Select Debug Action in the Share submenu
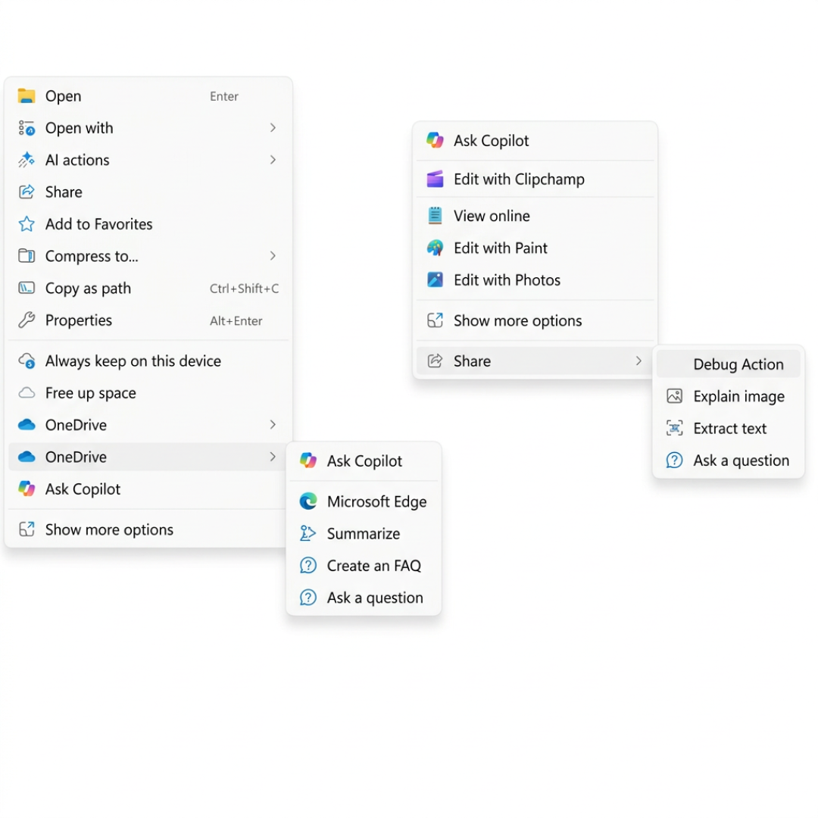This screenshot has height=818, width=818. [x=729, y=364]
